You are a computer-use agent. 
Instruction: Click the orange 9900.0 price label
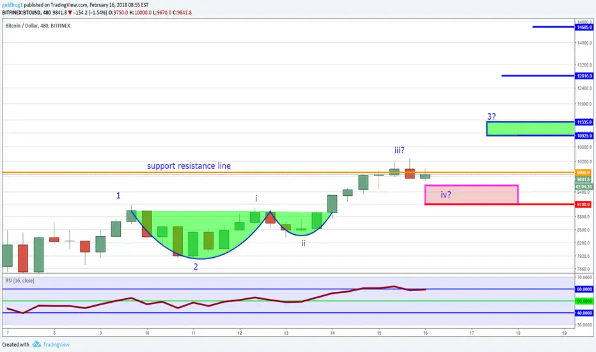[x=583, y=173]
